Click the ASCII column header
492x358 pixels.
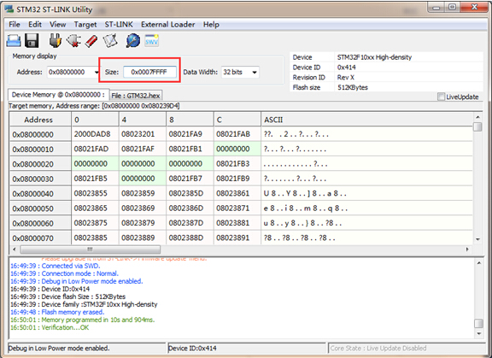tap(366, 120)
